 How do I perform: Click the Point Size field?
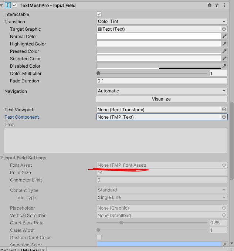point(162,173)
